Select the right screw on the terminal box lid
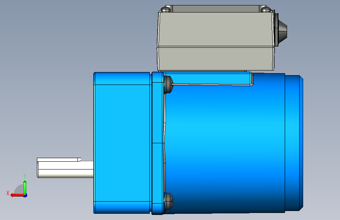The height and width of the screenshot is (220, 340). point(265,9)
